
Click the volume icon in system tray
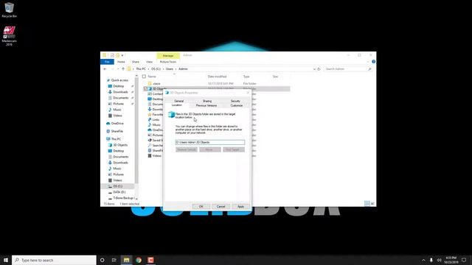tap(440, 260)
